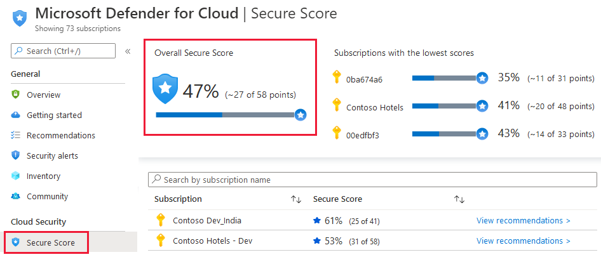Click the Overall Secure Score progress bar
The image size is (601, 257).
(226, 115)
